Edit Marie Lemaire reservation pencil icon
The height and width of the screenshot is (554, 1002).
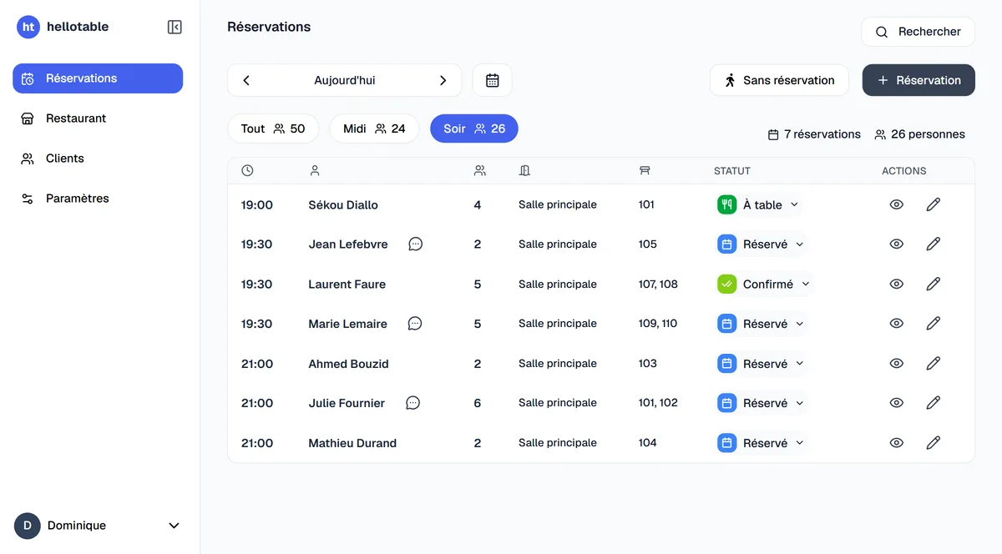click(934, 324)
